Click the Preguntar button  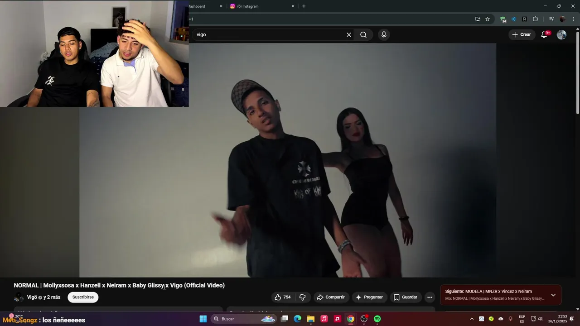(369, 297)
